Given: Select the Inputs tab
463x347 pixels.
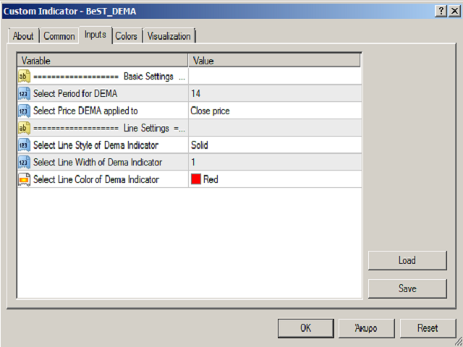Looking at the screenshot, I should click(95, 35).
